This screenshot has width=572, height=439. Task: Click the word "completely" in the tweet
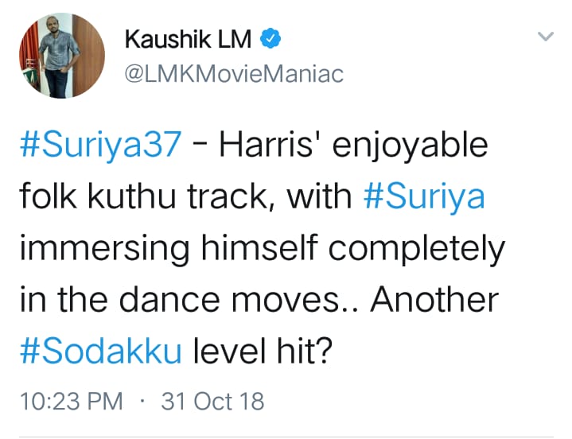(417, 249)
